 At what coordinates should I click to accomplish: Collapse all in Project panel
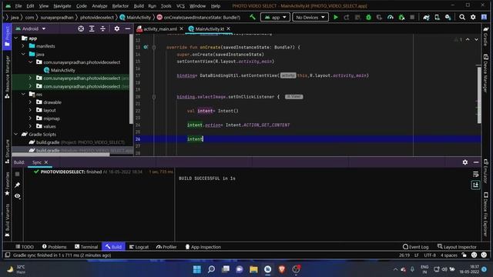tap(102, 28)
